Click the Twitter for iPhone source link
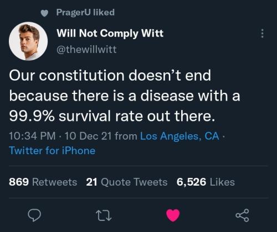This screenshot has width=277, height=232. 52,150
